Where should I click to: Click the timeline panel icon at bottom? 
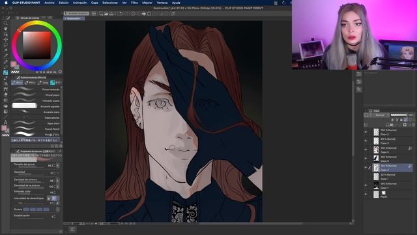click(72, 229)
